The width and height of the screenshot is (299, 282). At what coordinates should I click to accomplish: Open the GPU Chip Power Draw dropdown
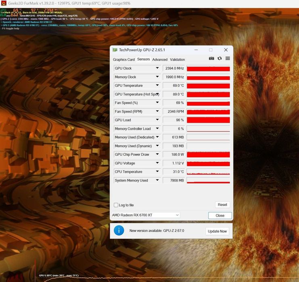[157, 154]
